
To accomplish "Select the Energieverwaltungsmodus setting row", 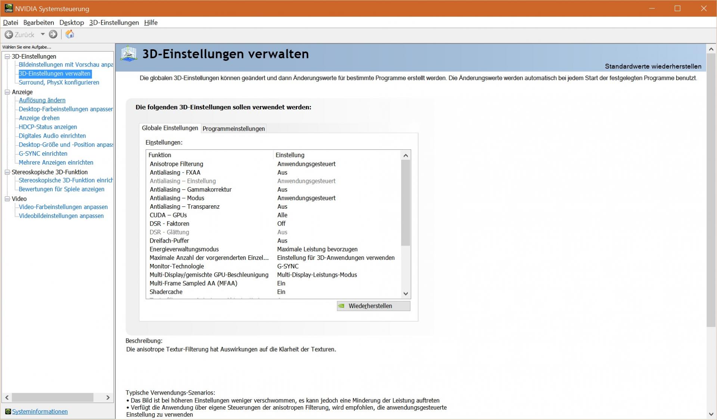I will pos(184,249).
